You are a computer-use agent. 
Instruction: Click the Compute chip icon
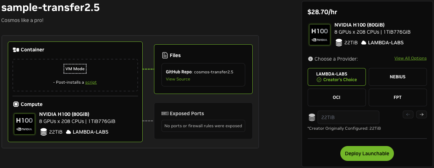[16, 104]
